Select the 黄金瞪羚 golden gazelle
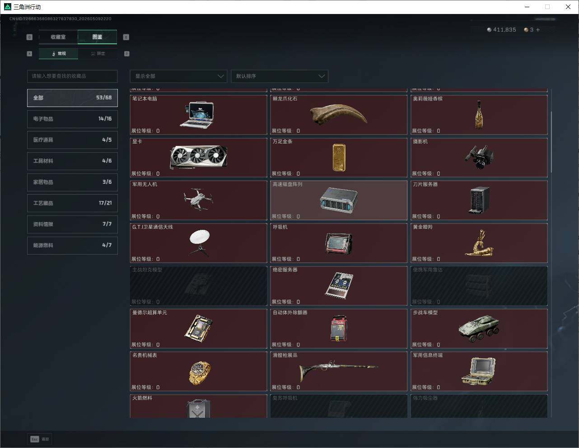This screenshot has height=448, width=579. tap(479, 243)
